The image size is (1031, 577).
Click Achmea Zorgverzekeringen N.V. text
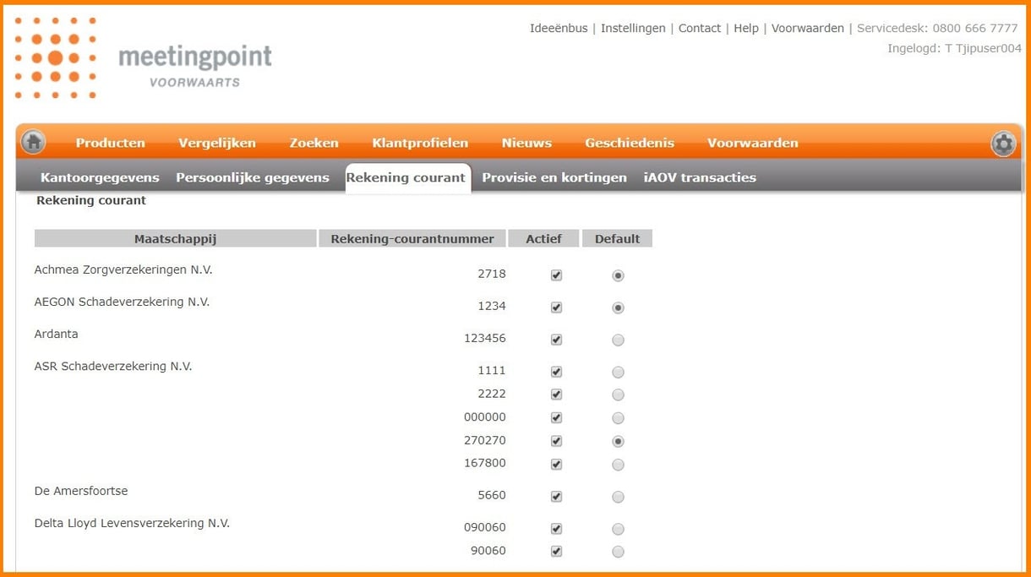click(x=123, y=269)
